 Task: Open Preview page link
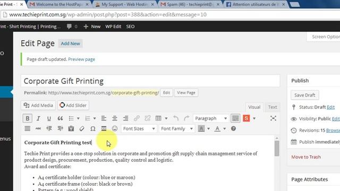[x=81, y=59]
